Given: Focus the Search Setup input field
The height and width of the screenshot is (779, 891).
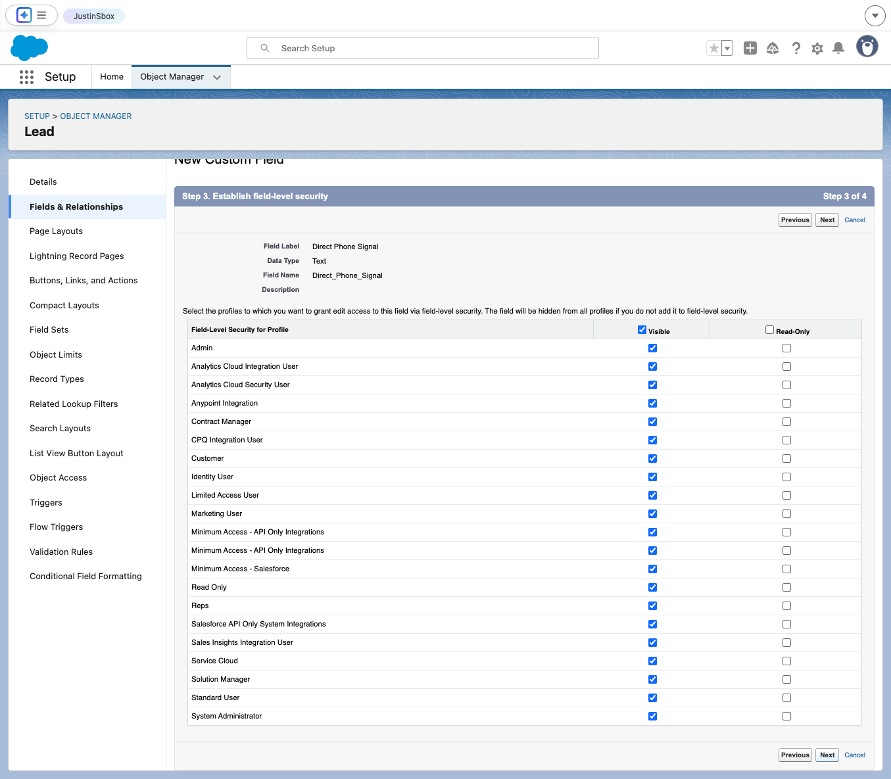Looking at the screenshot, I should pos(423,48).
